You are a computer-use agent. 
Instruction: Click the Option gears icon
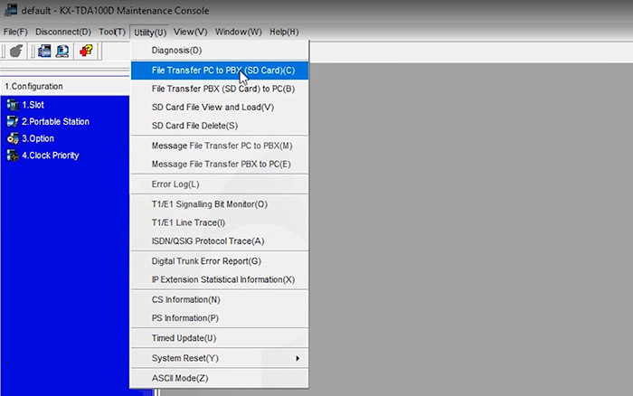[13, 138]
